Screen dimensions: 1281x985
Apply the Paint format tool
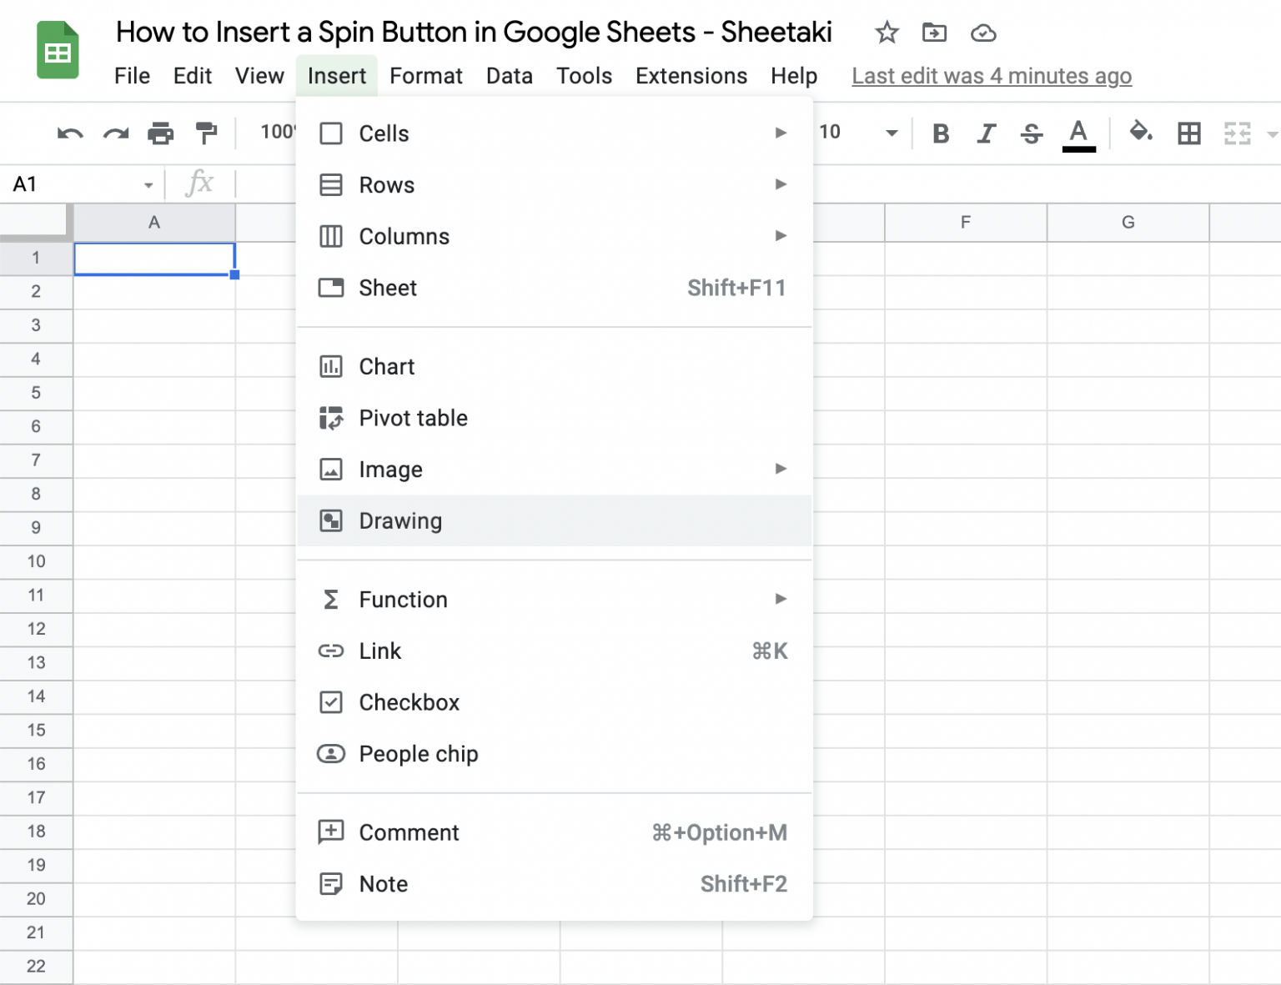[x=206, y=133]
